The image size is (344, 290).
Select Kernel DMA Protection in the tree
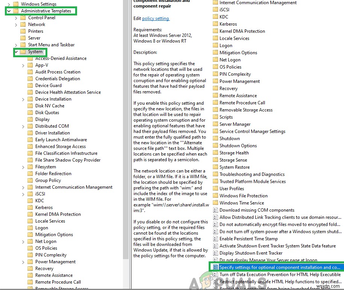[x=58, y=214]
